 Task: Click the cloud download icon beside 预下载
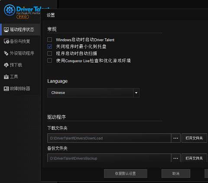tap(6, 65)
